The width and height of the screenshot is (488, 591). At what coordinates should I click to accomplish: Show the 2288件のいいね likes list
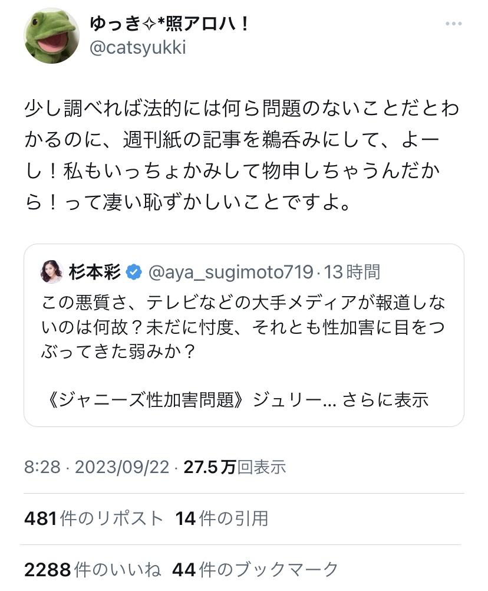pos(93,569)
